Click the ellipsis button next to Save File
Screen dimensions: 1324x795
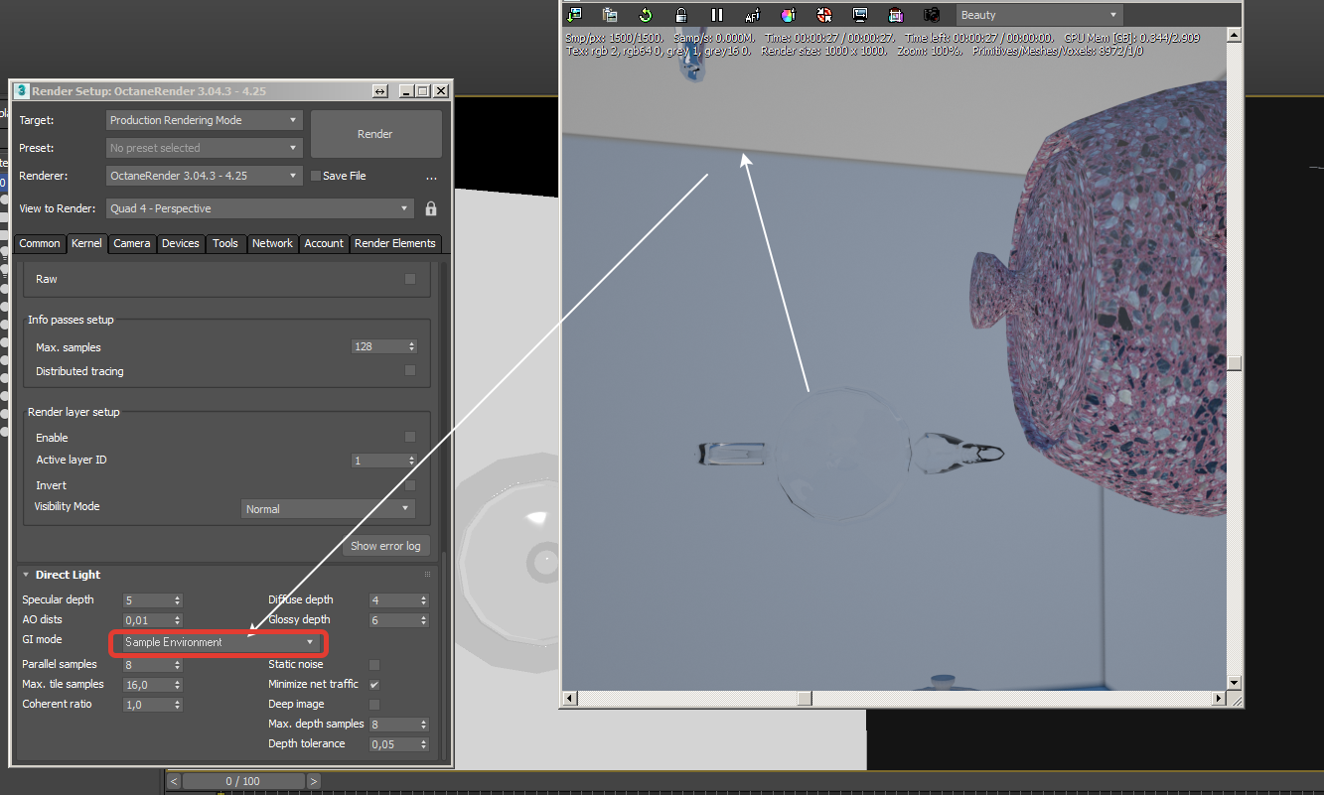tap(431, 177)
